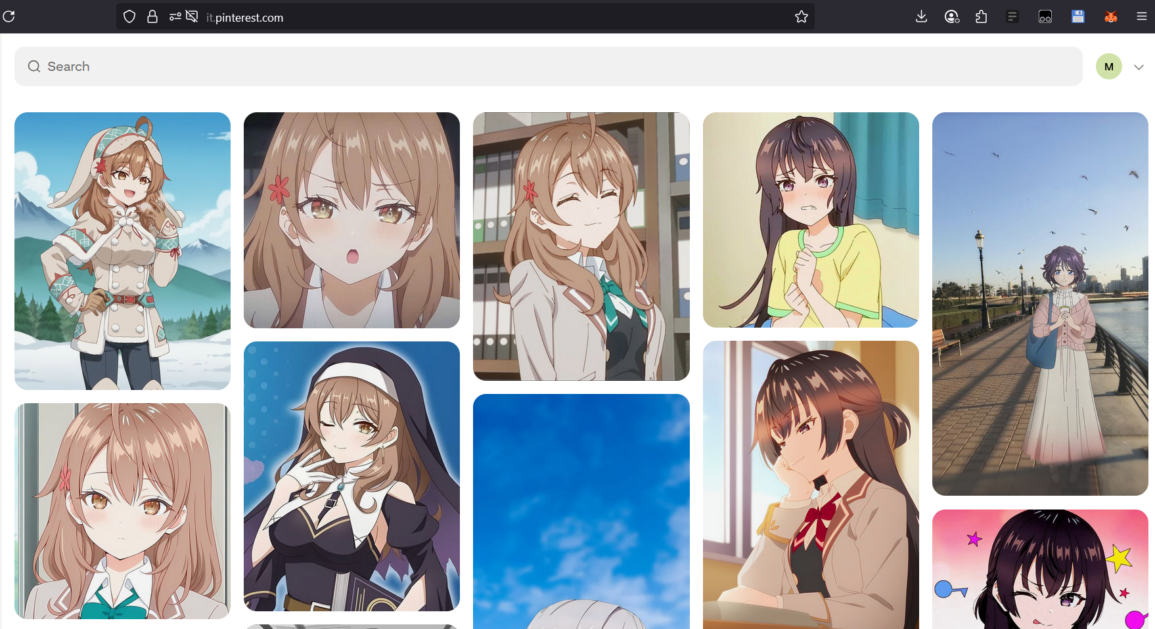Open the site permissions sliders icon
This screenshot has width=1155, height=629.
click(x=175, y=17)
